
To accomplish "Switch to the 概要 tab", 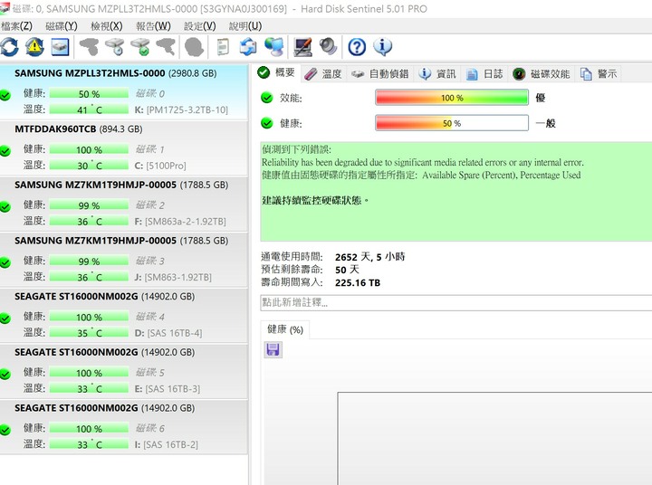I will pyautogui.click(x=276, y=72).
